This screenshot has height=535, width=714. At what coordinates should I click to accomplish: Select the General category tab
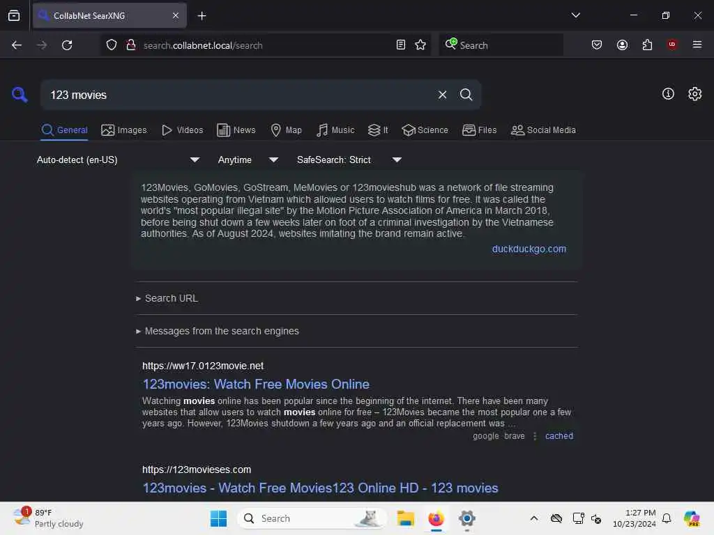pos(64,130)
